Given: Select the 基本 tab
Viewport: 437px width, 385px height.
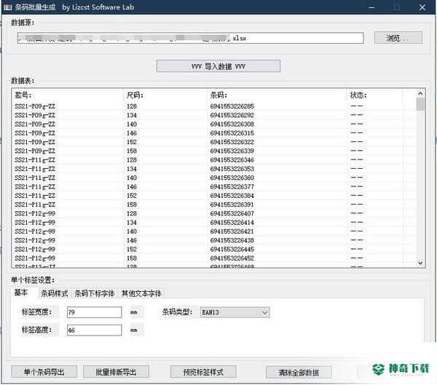Looking at the screenshot, I should (21, 293).
